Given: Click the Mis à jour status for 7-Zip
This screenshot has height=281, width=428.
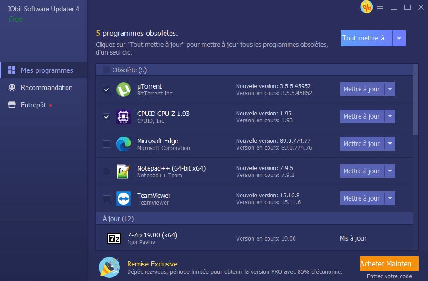Looking at the screenshot, I should 353,239.
